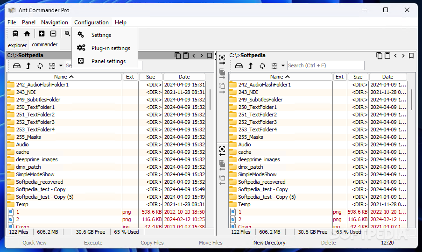422x252 pixels.
Task: Click right panel drive selector icon
Action: pos(239,66)
